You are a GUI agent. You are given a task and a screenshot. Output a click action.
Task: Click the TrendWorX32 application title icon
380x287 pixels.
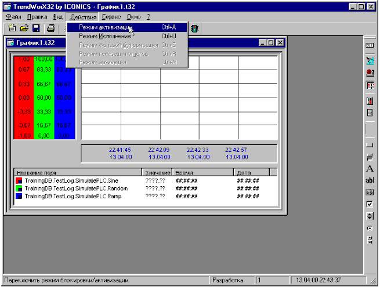8,6
